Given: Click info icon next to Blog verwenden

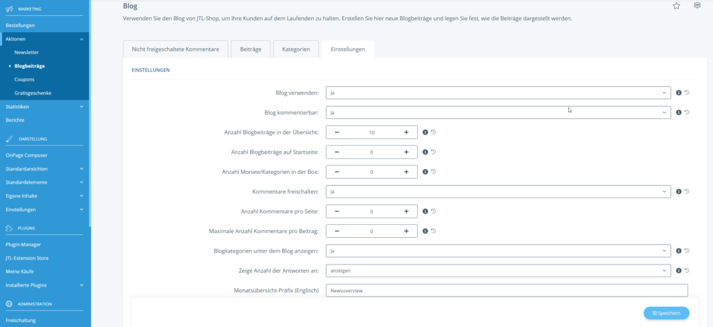Looking at the screenshot, I should 679,93.
